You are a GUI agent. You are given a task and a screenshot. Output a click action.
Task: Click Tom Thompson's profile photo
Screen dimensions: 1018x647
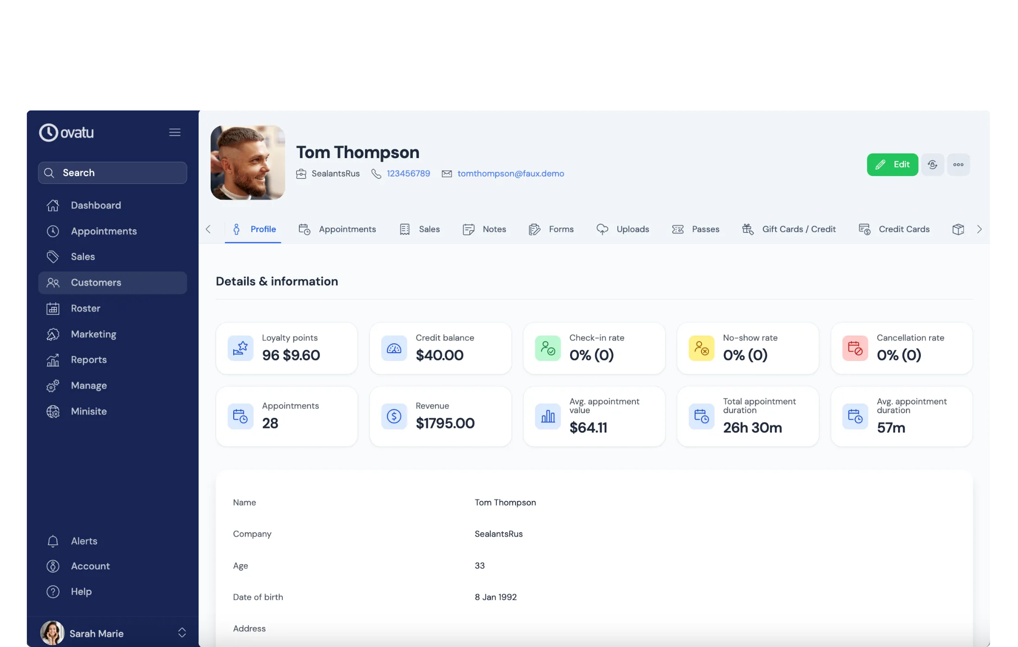(x=248, y=163)
